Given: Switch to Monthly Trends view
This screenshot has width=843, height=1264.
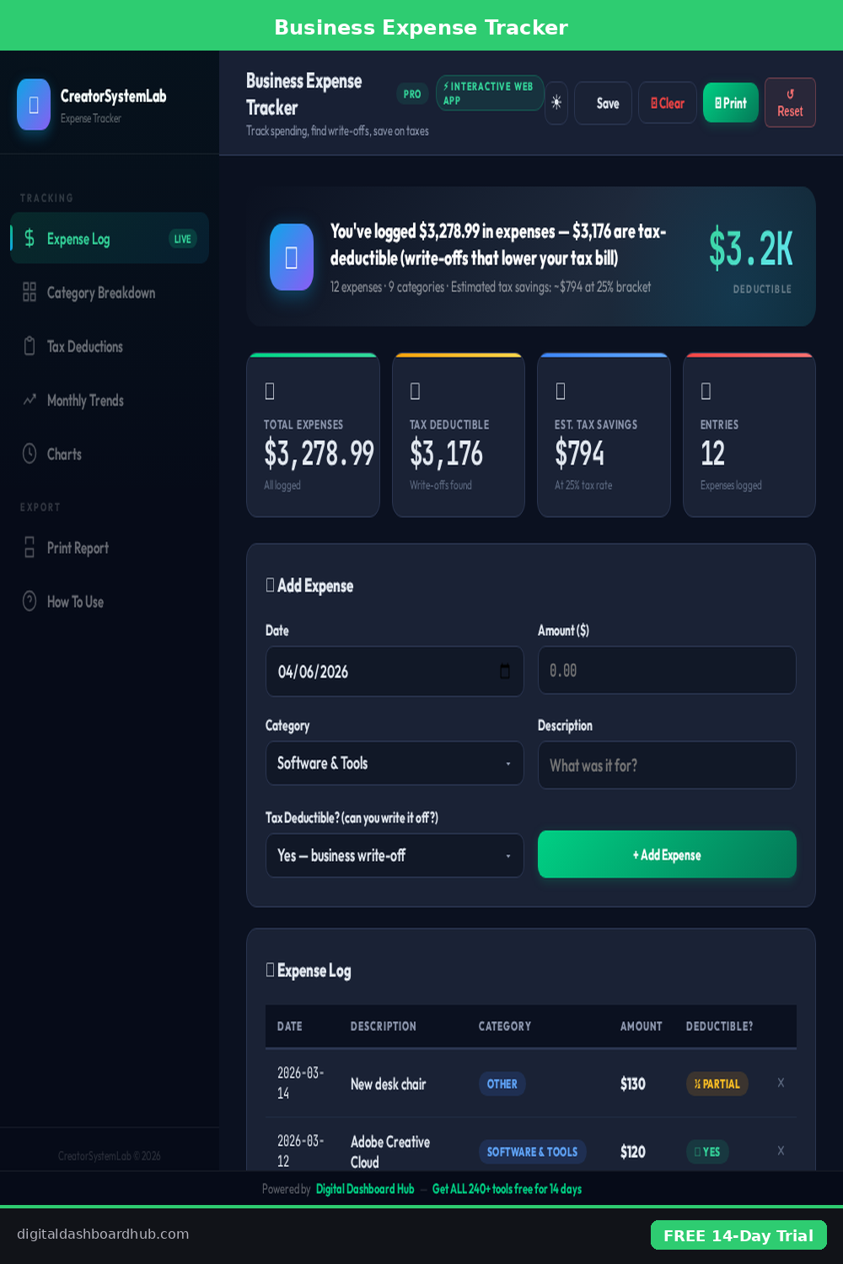Looking at the screenshot, I should (x=85, y=400).
